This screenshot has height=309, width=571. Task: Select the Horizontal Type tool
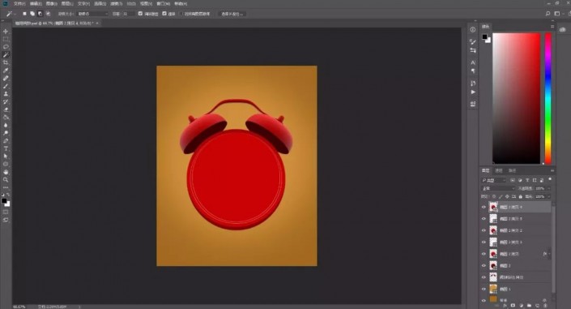6,148
